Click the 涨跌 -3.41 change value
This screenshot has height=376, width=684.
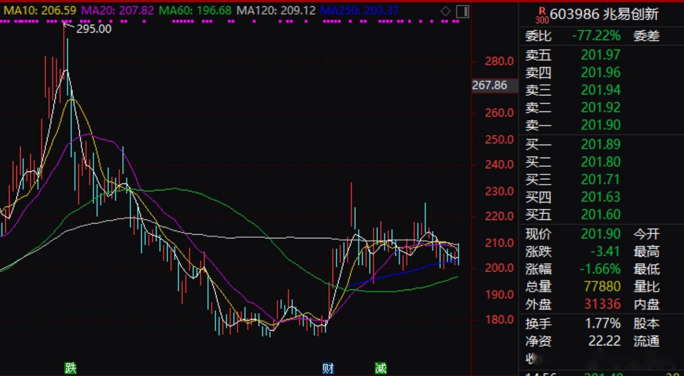point(605,252)
